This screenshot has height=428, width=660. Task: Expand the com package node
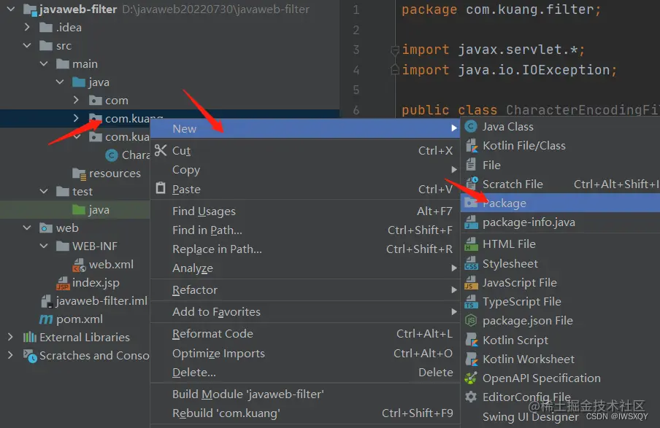76,100
